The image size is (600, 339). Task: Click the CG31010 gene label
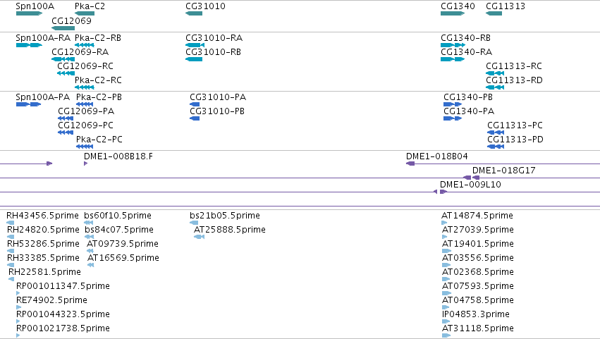tap(205, 6)
